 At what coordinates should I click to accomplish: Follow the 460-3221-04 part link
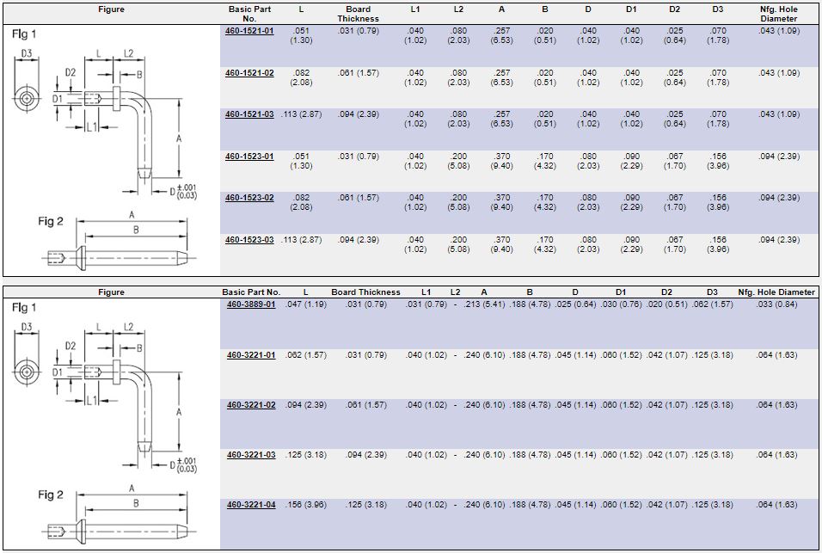pyautogui.click(x=251, y=505)
